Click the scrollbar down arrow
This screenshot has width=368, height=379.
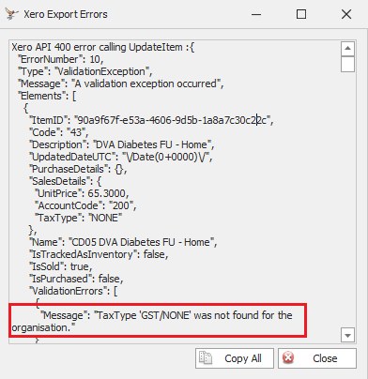pos(347,336)
